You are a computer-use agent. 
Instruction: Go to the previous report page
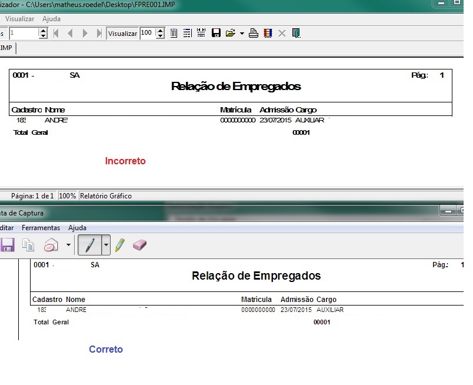coord(71,33)
